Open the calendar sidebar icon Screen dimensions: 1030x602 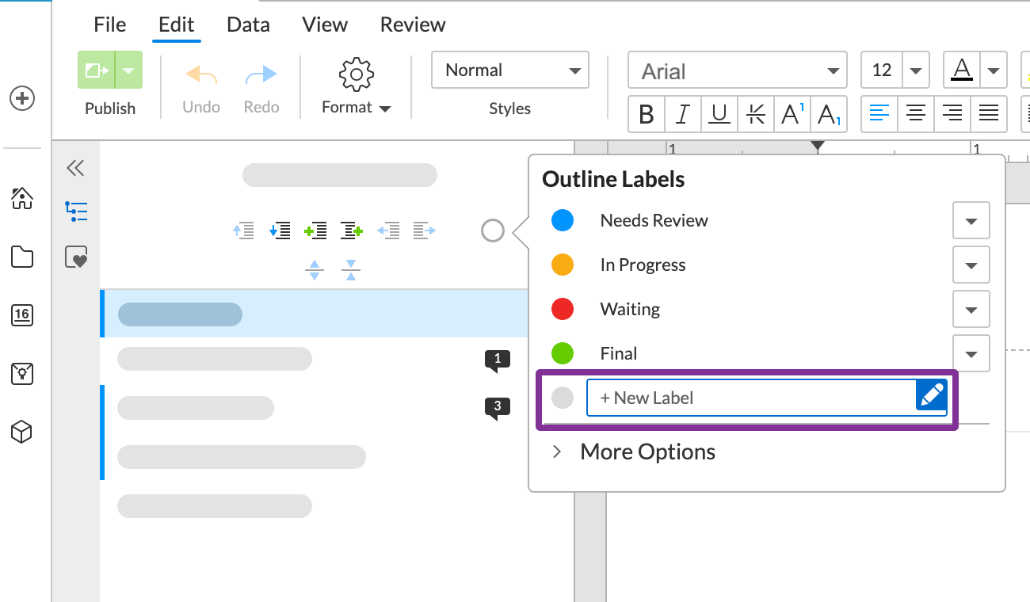click(23, 315)
